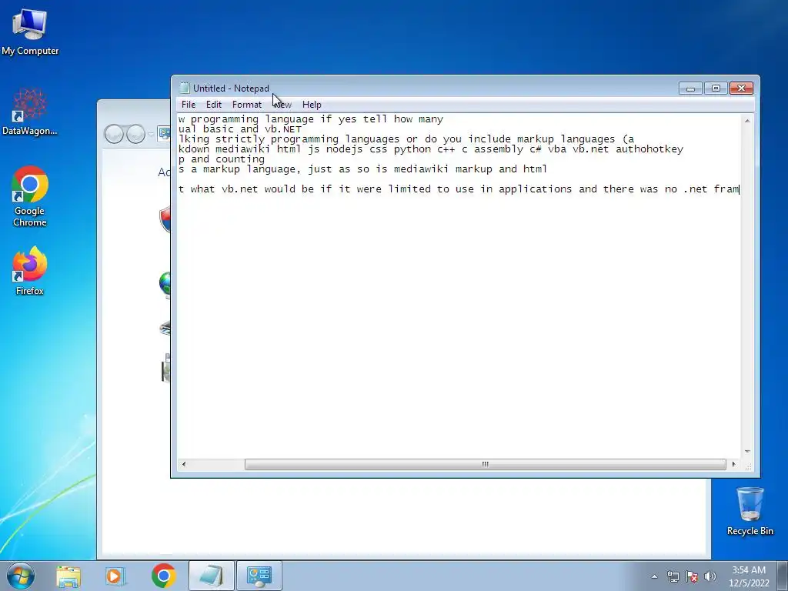Screen dimensions: 788x591
Task: Click the Show Desktop strip at the taskbar end
Action: point(783,576)
